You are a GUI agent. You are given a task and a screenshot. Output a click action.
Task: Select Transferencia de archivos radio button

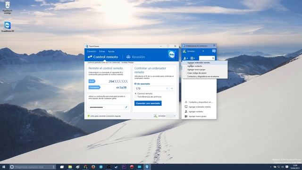click(x=135, y=97)
